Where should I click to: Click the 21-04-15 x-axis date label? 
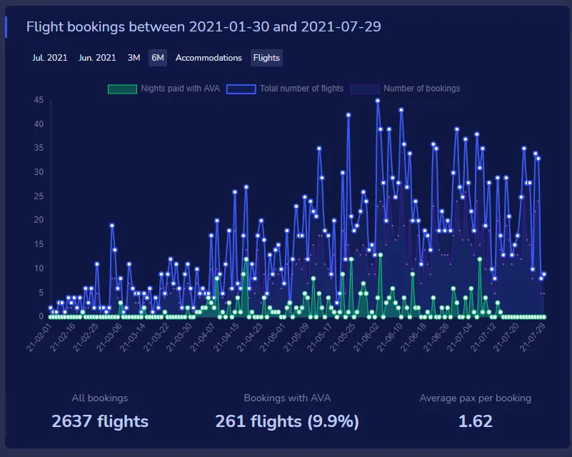click(226, 338)
